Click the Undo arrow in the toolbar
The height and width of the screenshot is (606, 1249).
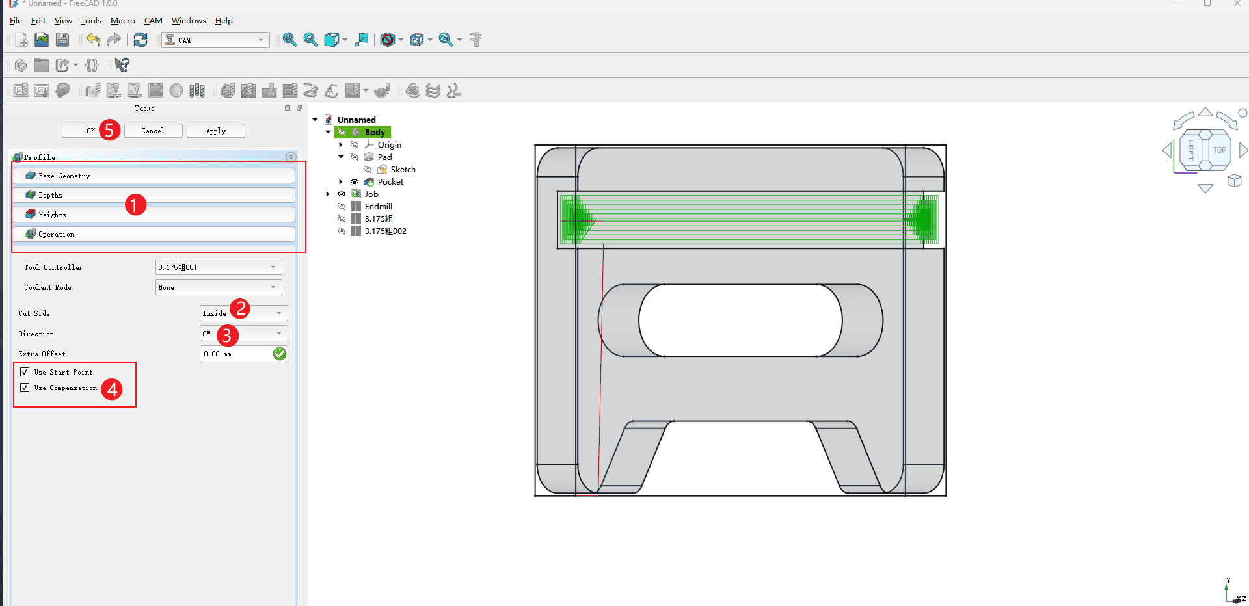pos(93,40)
